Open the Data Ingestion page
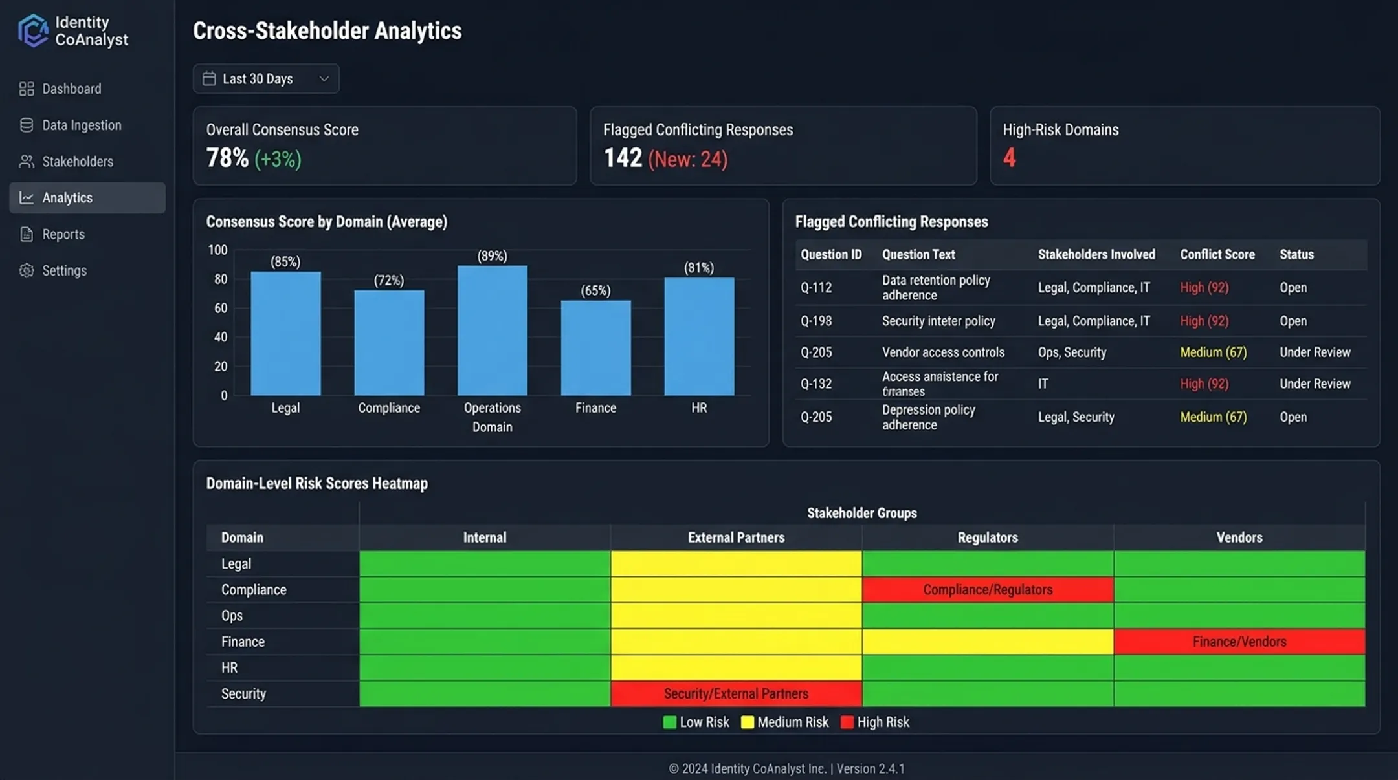Image resolution: width=1398 pixels, height=780 pixels. coord(87,125)
